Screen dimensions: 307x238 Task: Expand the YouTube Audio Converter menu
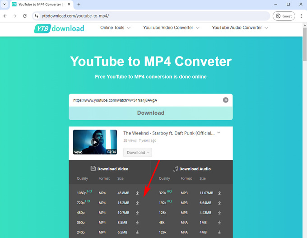coord(240,28)
